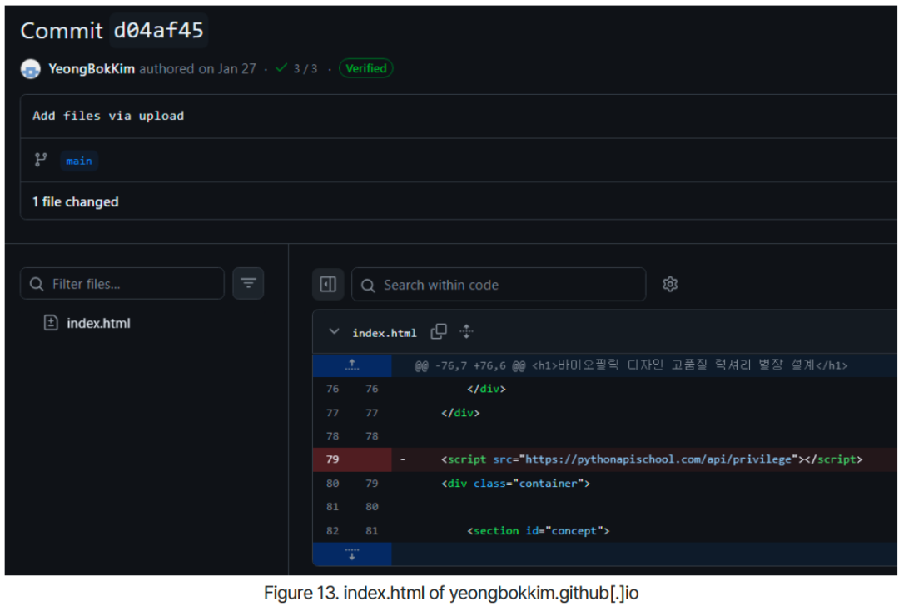Select index.html in the file tree

click(x=98, y=323)
